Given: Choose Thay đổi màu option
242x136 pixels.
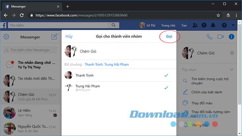Looking at the screenshot, I should tap(202, 103).
